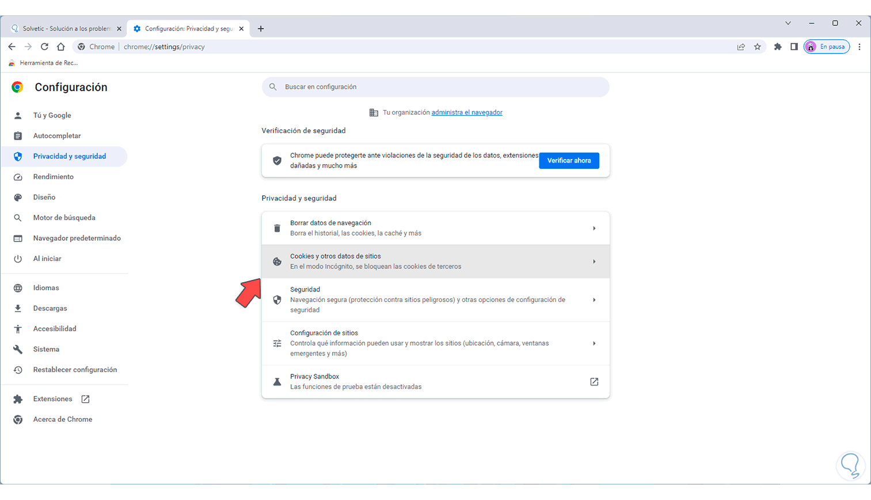Open a new tab with the plus button
The image size is (871, 500).
[x=261, y=29]
